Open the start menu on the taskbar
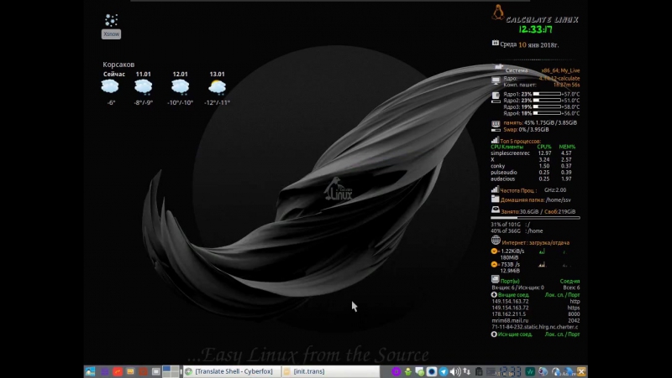 coord(90,370)
